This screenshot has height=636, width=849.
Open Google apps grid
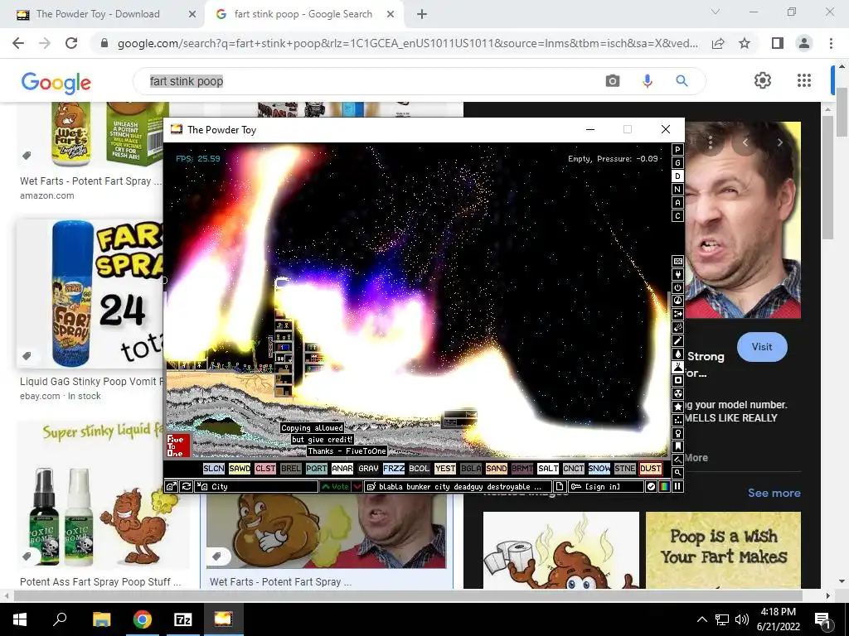[x=804, y=80]
